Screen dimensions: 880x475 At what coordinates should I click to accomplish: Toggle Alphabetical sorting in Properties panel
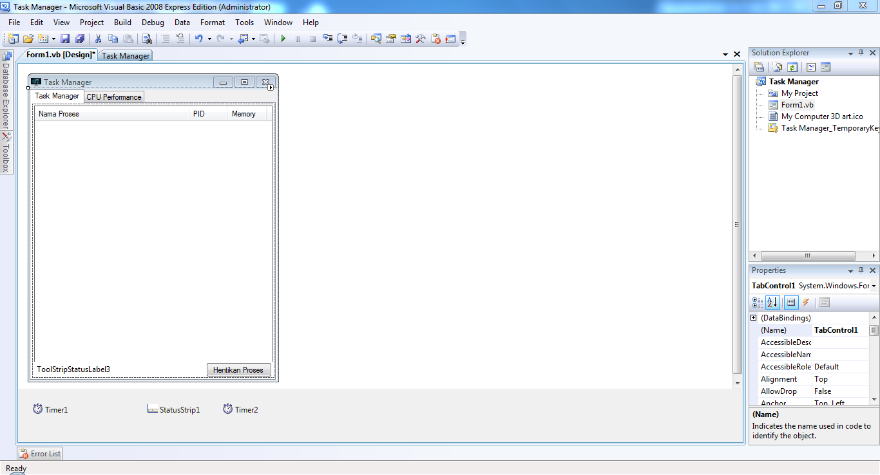point(772,303)
